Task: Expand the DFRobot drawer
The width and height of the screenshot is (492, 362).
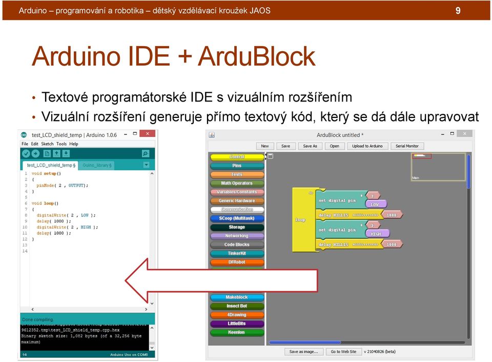Action: [237, 262]
